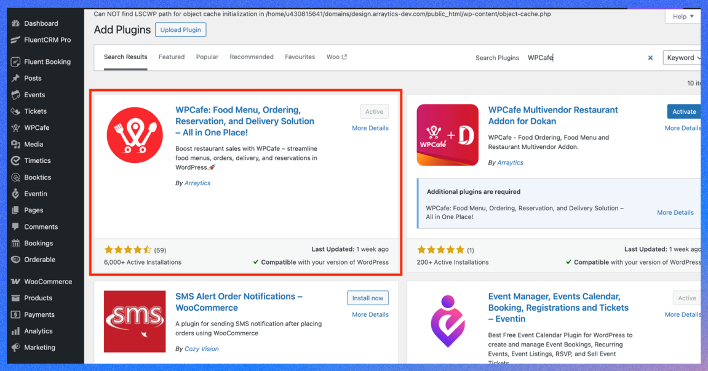Open the Keyword search type dropdown

(682, 58)
